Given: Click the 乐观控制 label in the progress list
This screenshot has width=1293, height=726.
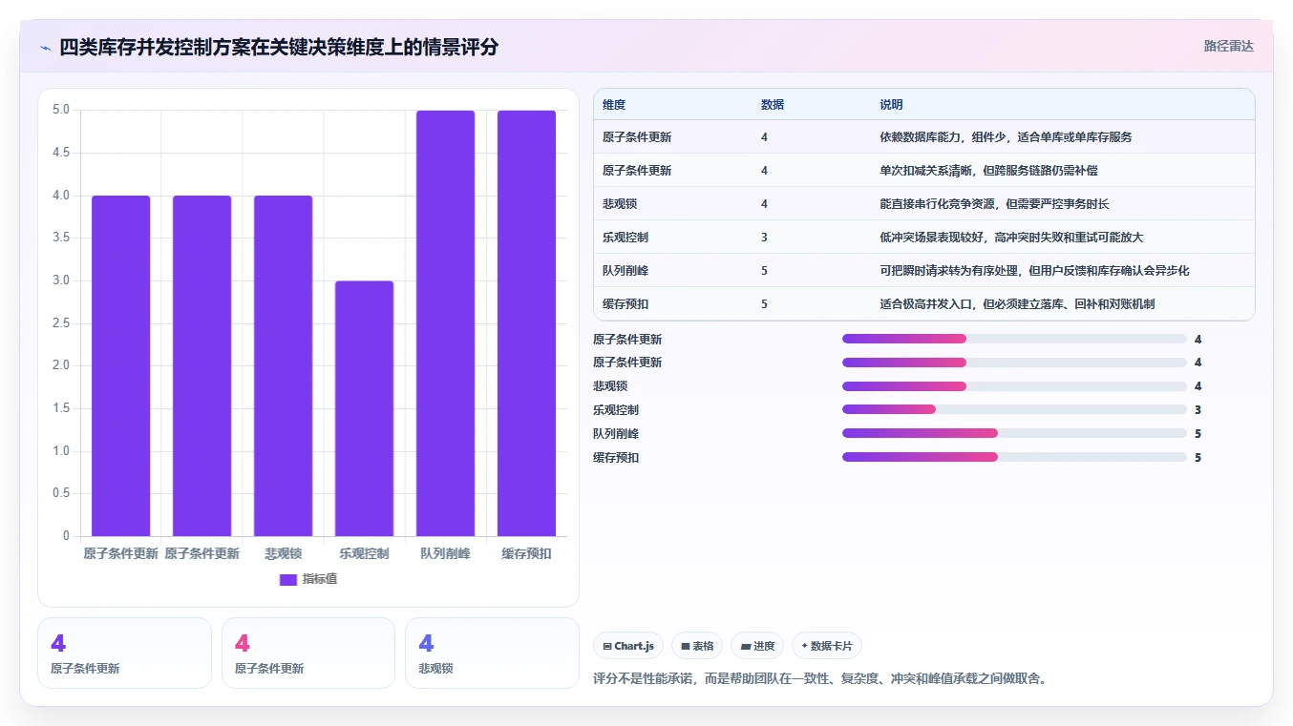Looking at the screenshot, I should tap(616, 410).
